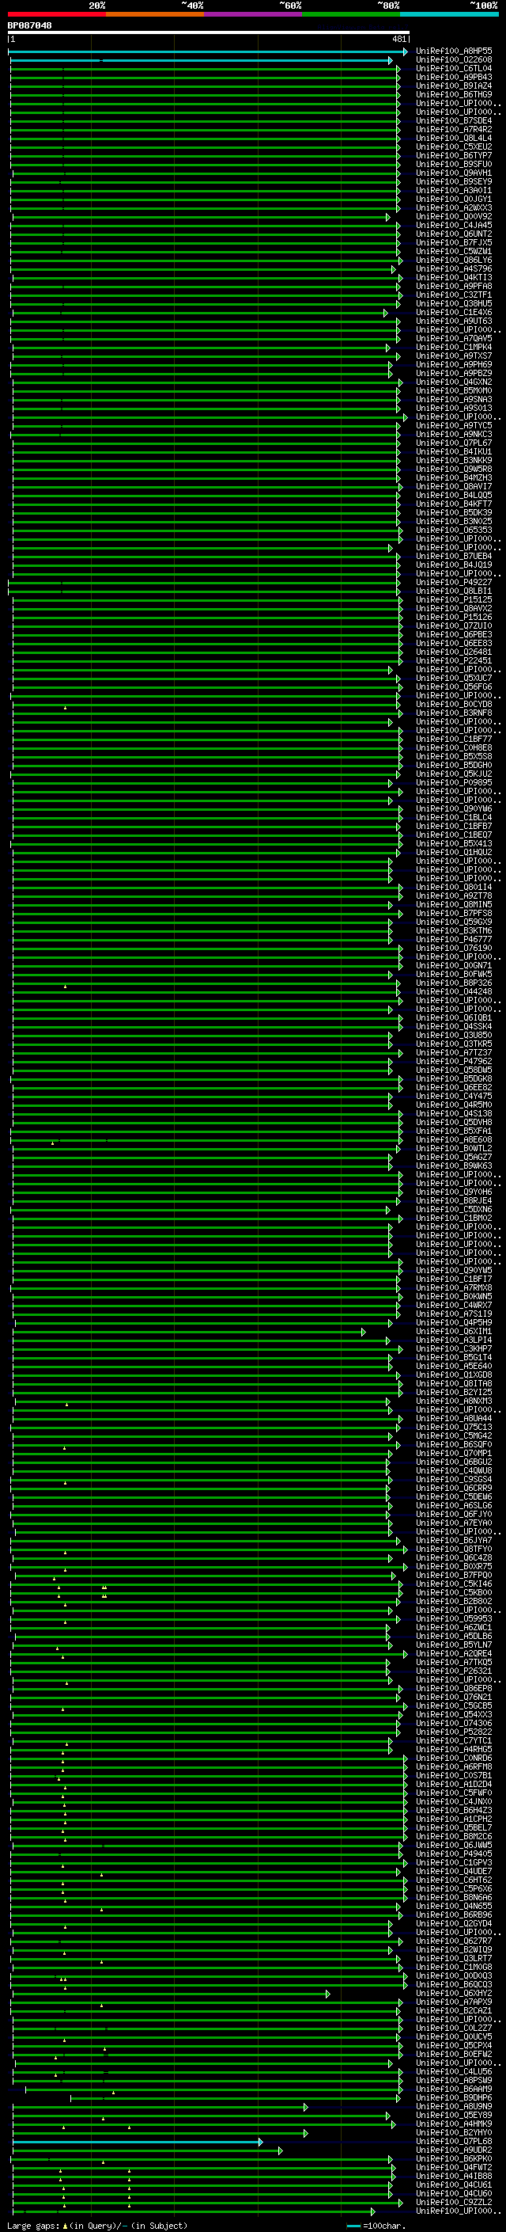Screen dimensions: 506x2232
Task: Open the UniRef100_P15125 hit
Action: click(x=454, y=599)
